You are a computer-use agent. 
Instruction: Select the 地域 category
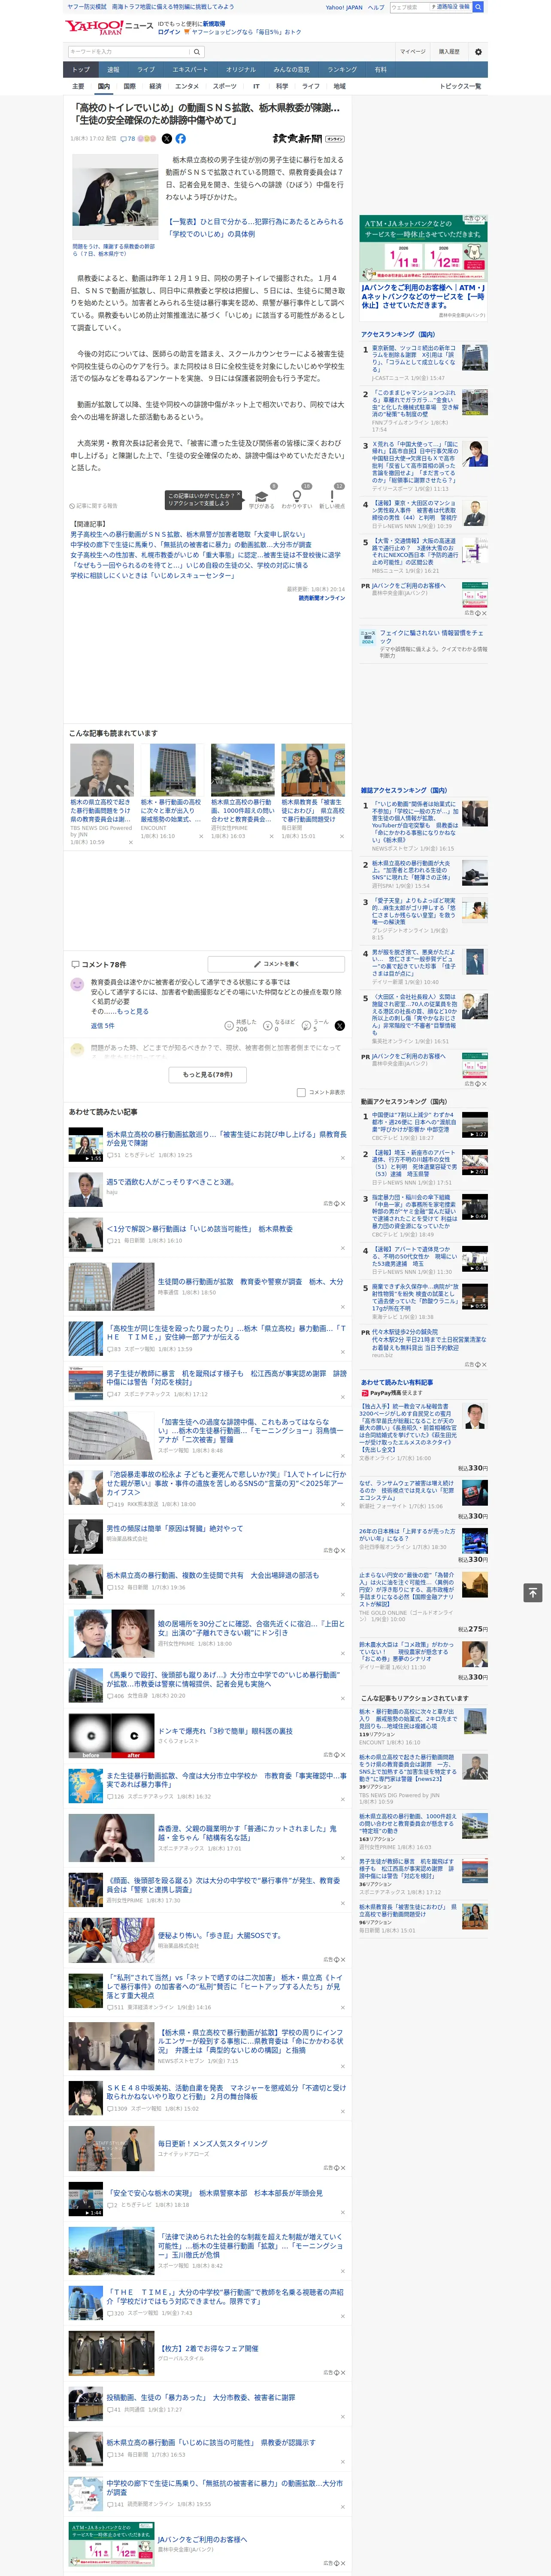click(339, 86)
